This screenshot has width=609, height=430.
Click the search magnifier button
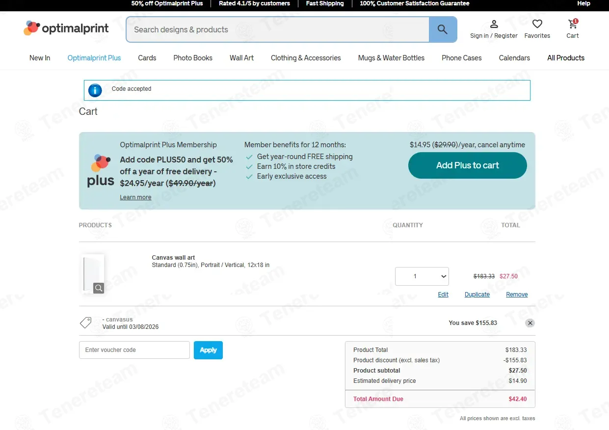tap(443, 29)
